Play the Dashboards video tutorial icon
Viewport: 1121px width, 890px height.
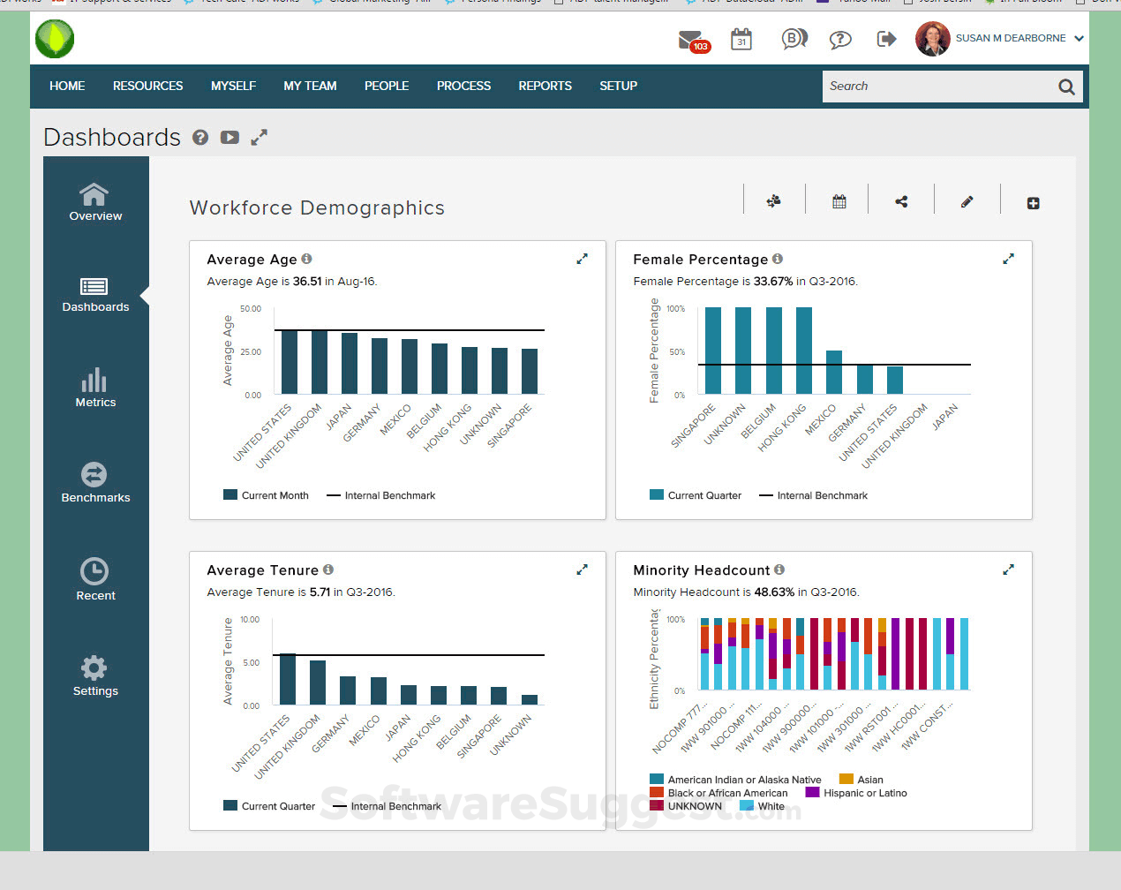point(229,138)
